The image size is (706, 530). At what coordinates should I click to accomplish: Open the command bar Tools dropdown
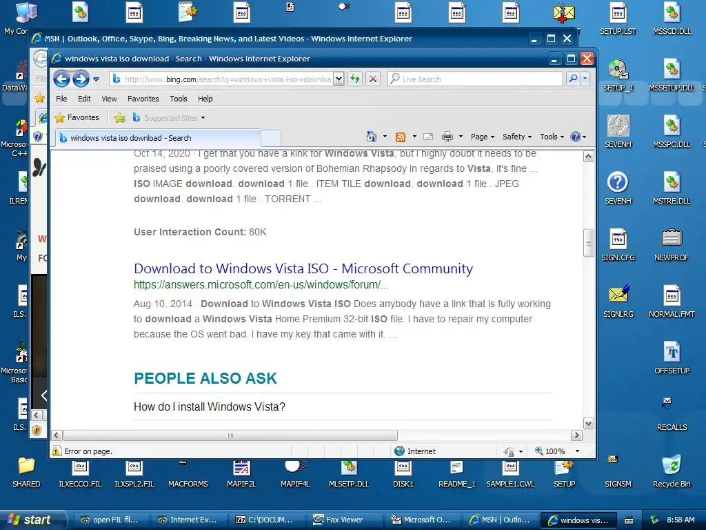coord(552,137)
